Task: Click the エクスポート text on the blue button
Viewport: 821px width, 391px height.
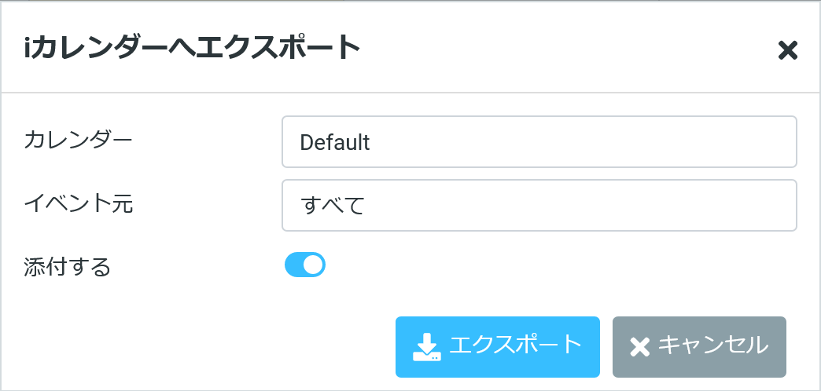Action: [x=515, y=345]
